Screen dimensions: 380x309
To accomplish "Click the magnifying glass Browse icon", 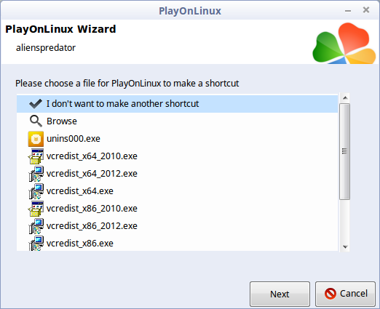I will (x=36, y=121).
